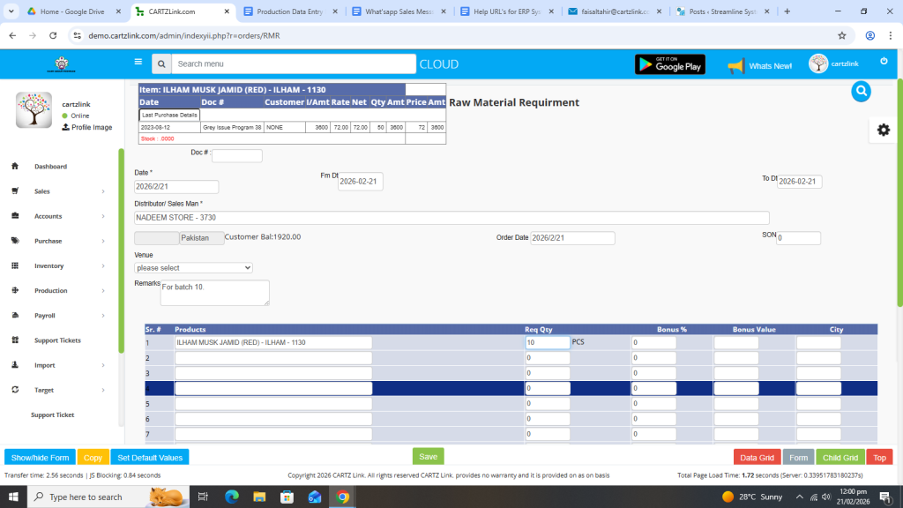Open the Dashboard menu item

point(50,167)
